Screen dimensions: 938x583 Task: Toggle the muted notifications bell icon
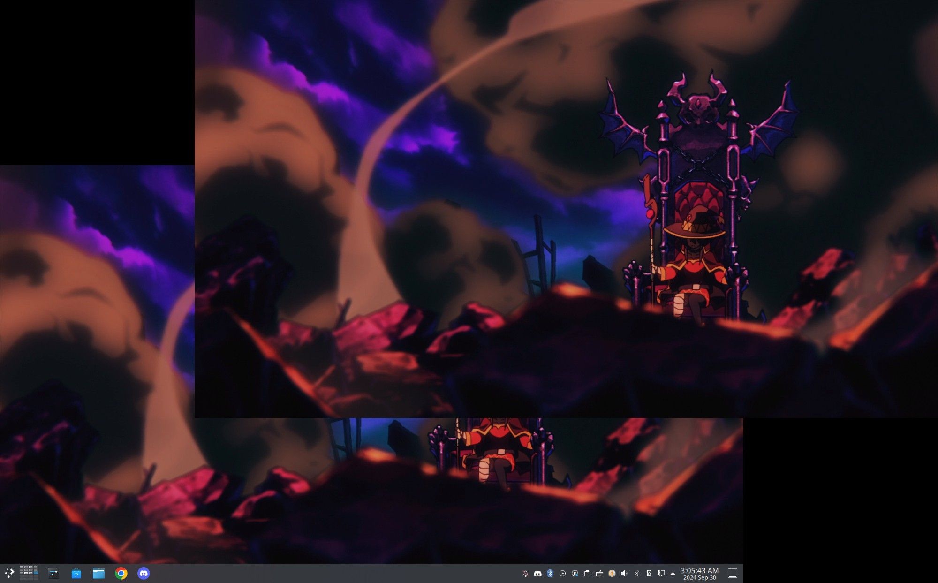(525, 573)
